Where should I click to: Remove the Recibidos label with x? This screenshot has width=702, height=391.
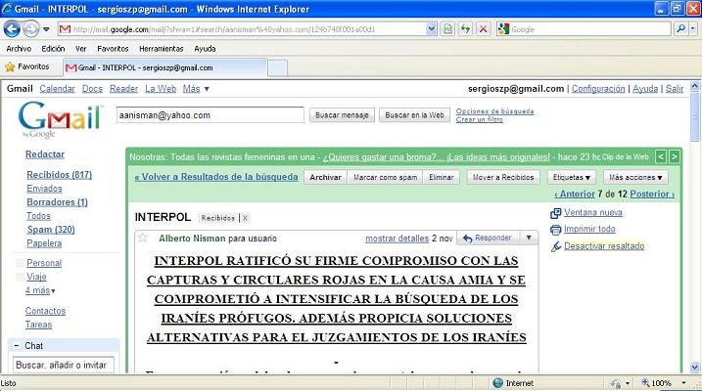click(x=245, y=218)
